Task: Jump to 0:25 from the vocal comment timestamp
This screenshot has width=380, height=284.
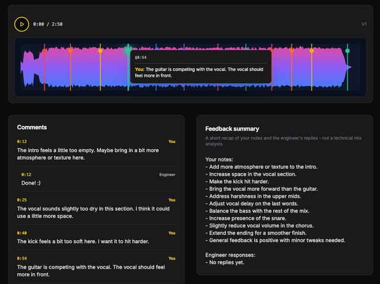Action: coord(22,200)
